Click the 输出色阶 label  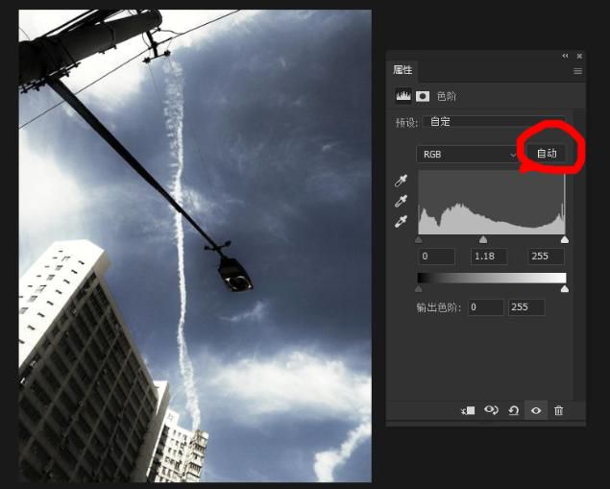pos(439,307)
